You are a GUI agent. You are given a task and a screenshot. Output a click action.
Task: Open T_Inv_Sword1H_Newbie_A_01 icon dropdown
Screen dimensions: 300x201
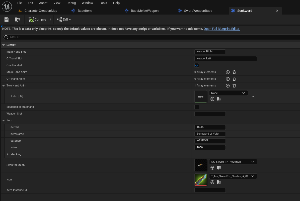[233, 176]
